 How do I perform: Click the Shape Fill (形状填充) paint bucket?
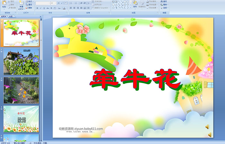[x=148, y=1]
